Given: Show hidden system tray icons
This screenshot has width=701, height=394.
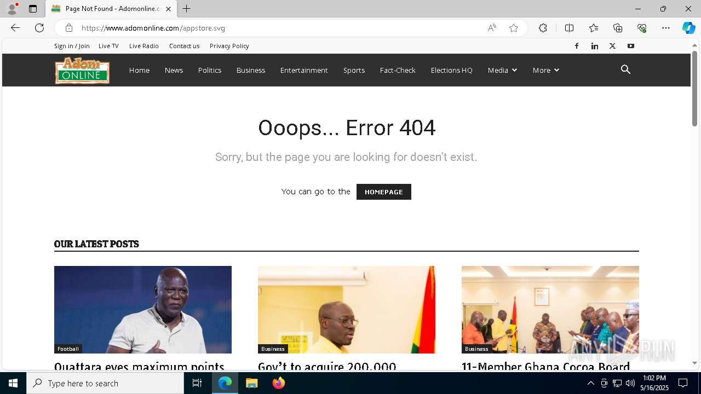Looking at the screenshot, I should (590, 383).
